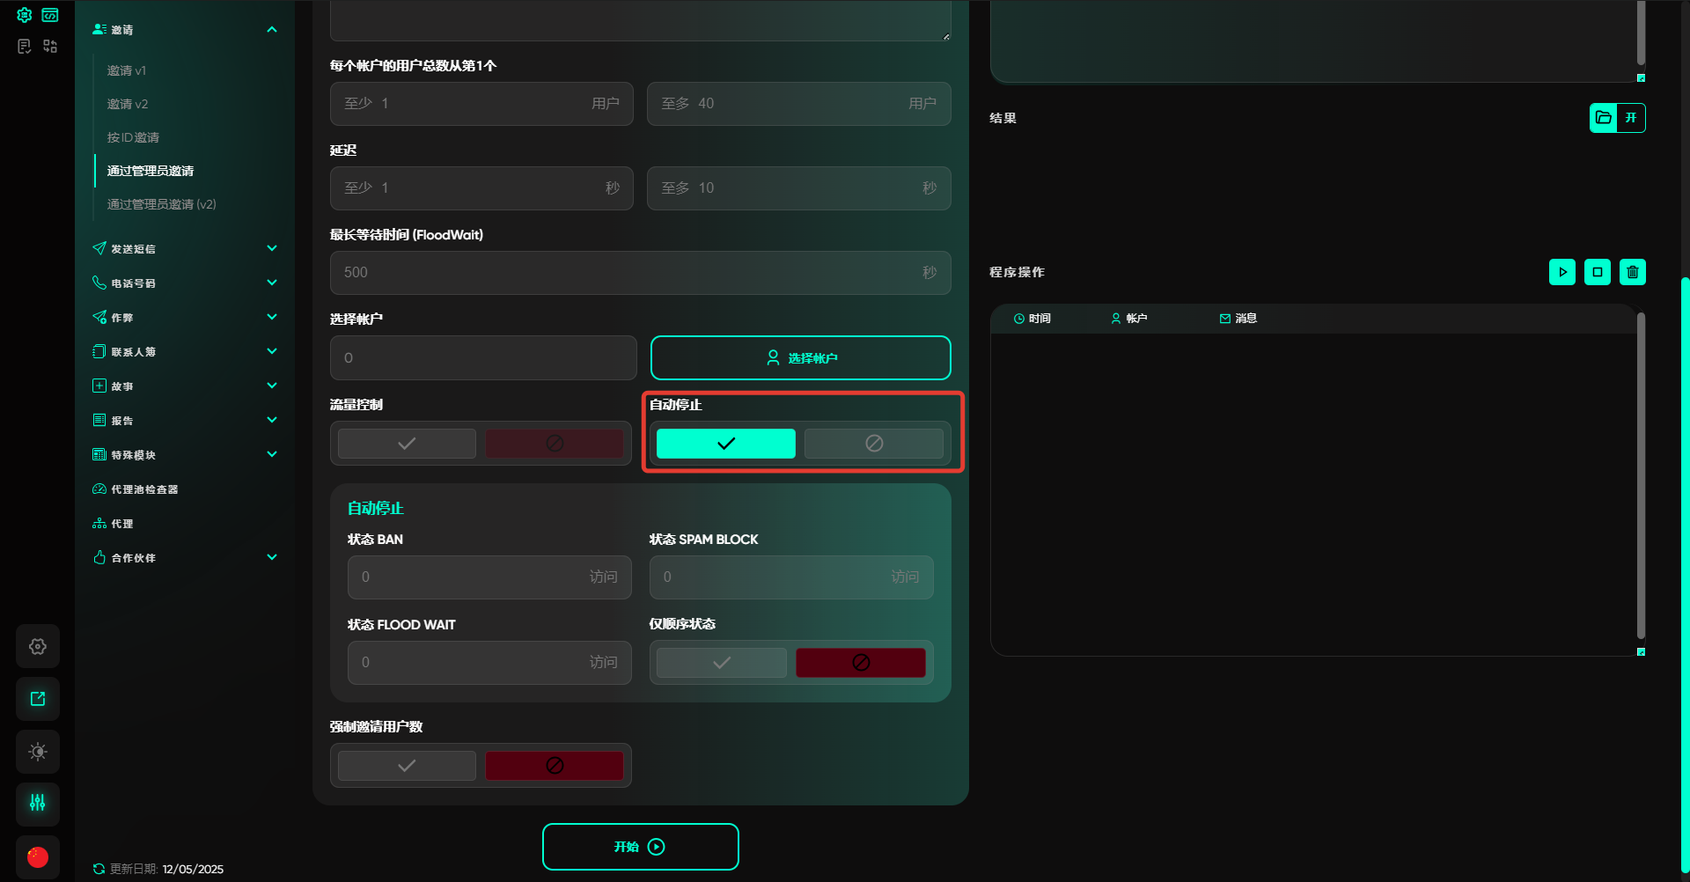Select 代理池检查器 from the sidebar

coord(144,489)
